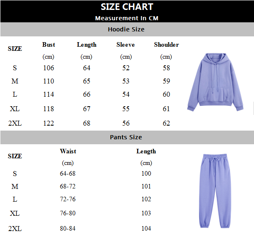254x236 pixels.
Task: Click waist range 64-68
Action: [x=68, y=174]
